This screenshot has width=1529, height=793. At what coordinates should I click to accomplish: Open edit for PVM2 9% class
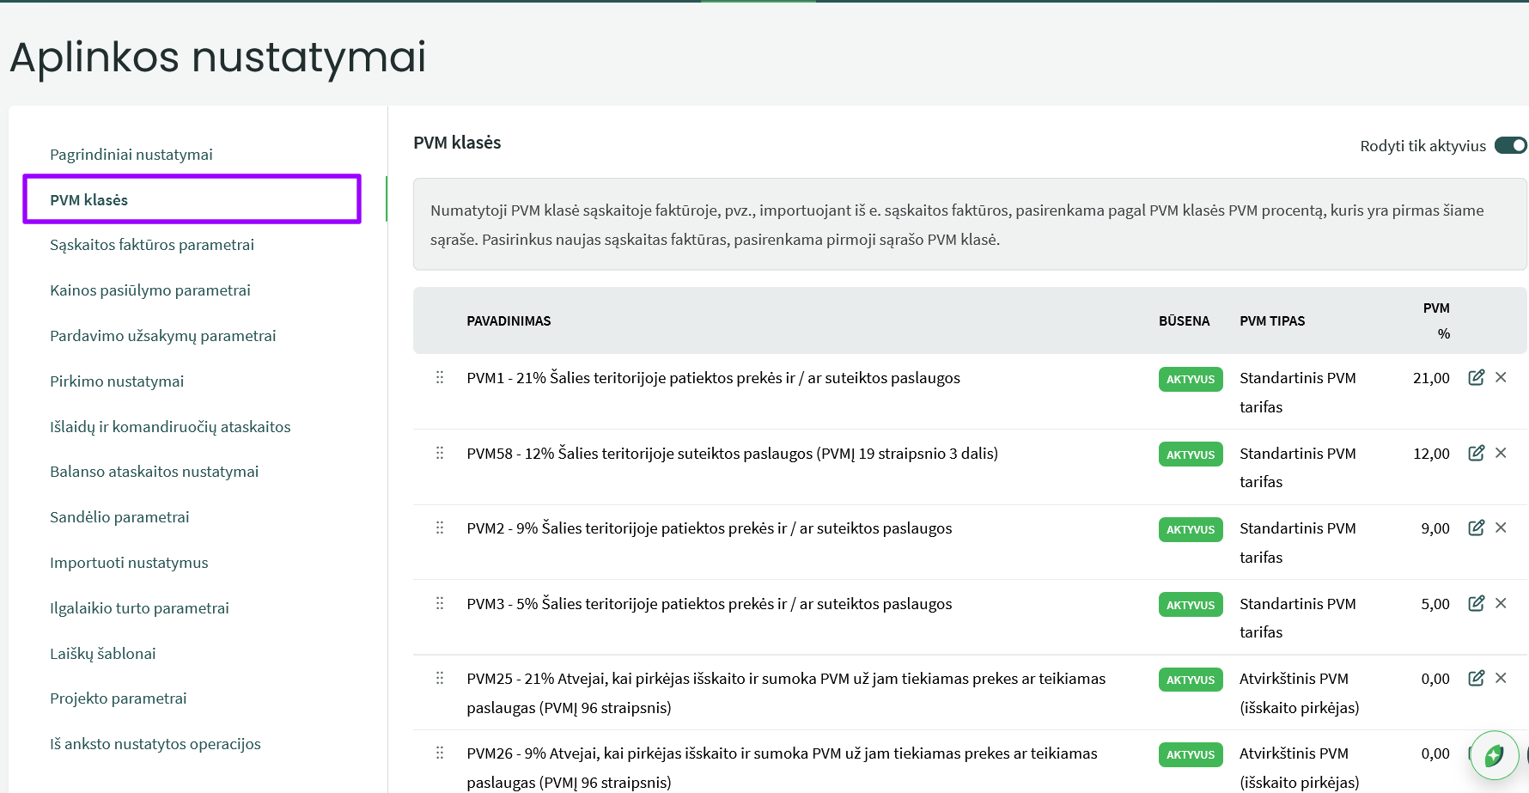[x=1476, y=528]
